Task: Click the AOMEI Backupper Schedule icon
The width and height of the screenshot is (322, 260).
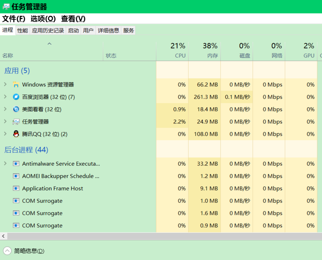Action: 16,176
